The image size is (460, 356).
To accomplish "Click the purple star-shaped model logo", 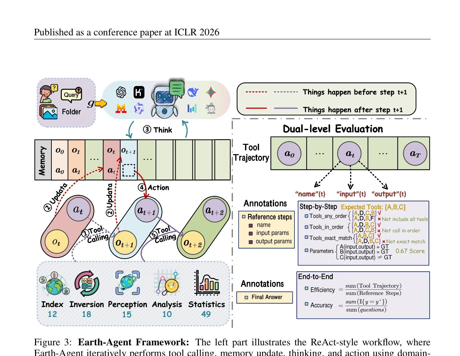I will tap(139, 108).
